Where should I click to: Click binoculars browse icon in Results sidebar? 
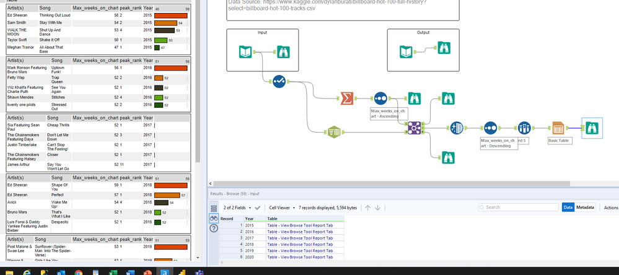[x=214, y=218]
